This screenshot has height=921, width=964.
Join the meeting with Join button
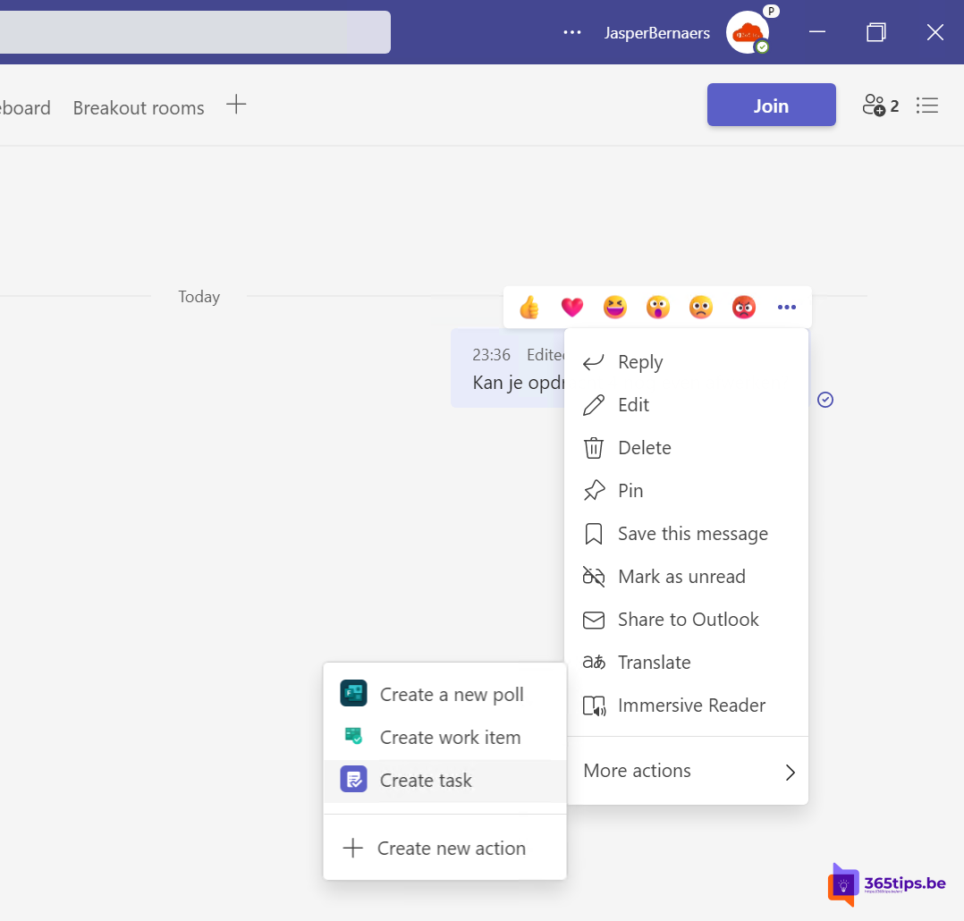[771, 106]
